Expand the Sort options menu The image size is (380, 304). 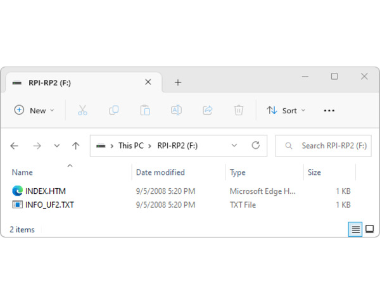pos(286,110)
